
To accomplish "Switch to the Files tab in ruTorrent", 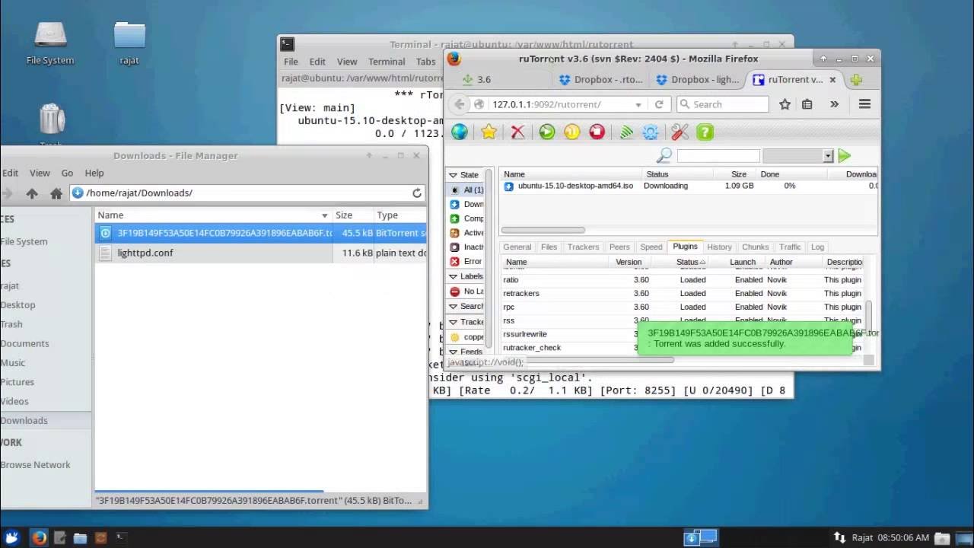I will pos(549,247).
